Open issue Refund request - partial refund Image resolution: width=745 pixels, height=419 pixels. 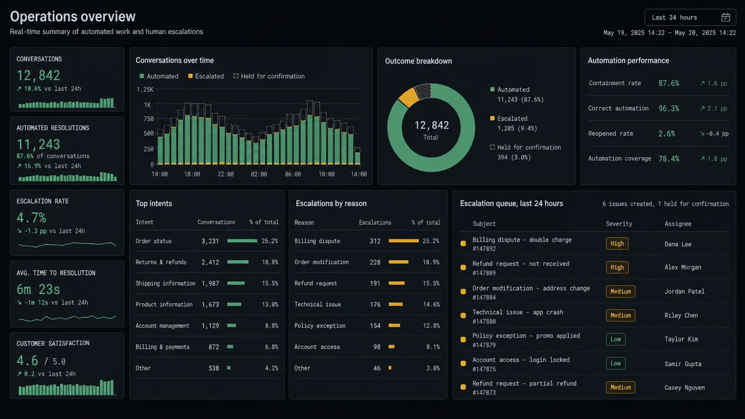525,384
